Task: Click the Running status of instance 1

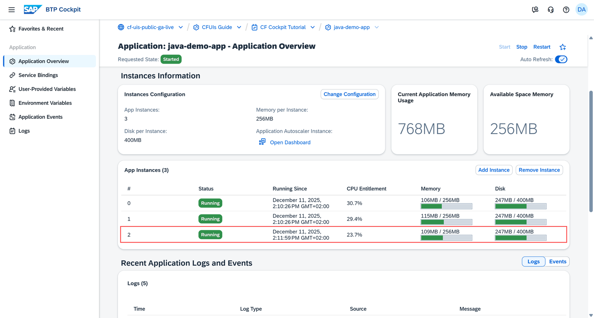Action: coord(210,219)
